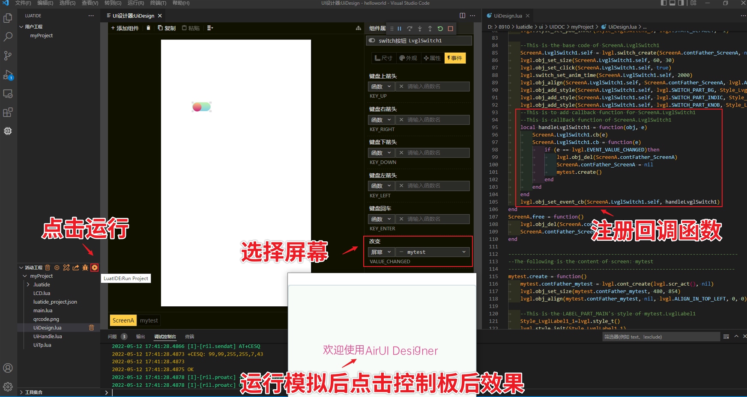Open the mytest screen dropdown under 改变
747x397 pixels.
[x=432, y=252]
